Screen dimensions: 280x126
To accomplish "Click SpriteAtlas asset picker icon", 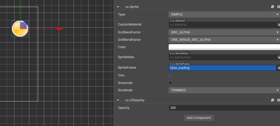I will click(x=279, y=57).
